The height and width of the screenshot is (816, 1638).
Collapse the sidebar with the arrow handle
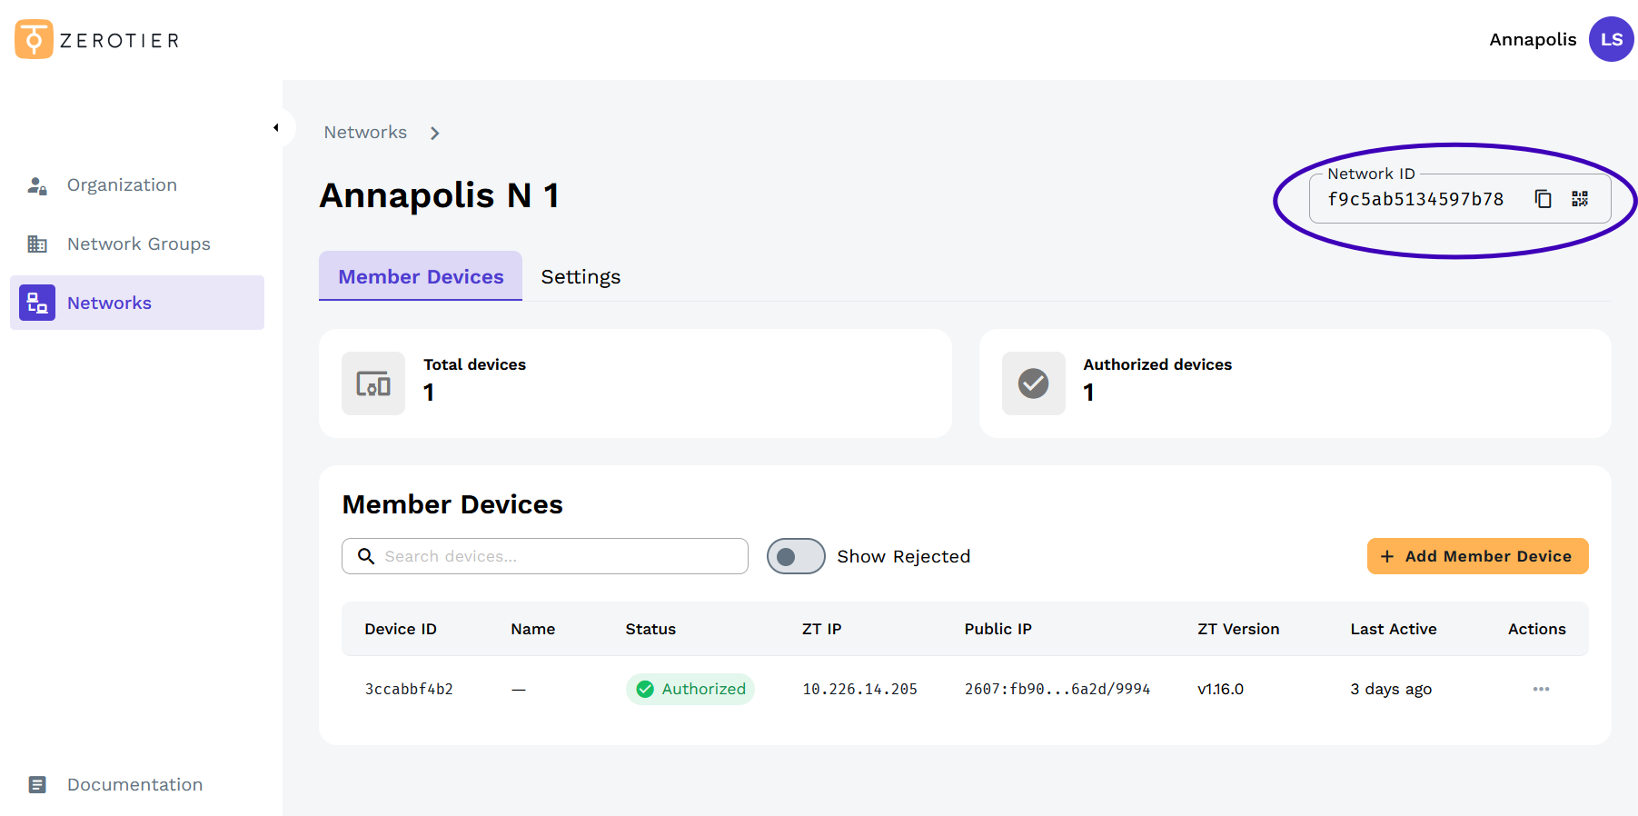coord(276,128)
